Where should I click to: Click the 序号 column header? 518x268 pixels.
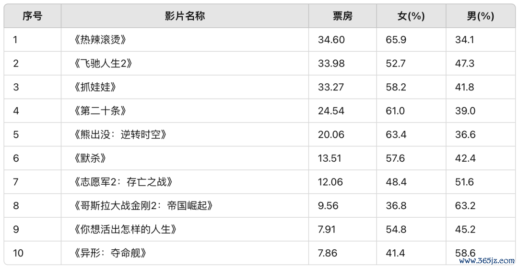(x=33, y=16)
